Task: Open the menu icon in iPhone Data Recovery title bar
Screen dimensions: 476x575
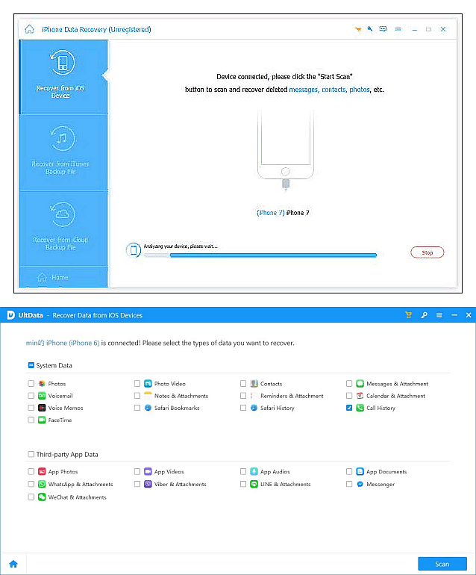Action: coord(398,29)
